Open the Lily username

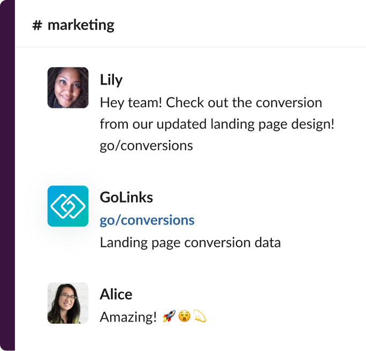click(111, 80)
